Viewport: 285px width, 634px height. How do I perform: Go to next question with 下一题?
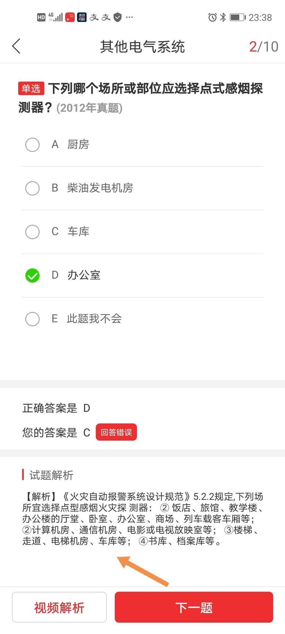pos(194,608)
